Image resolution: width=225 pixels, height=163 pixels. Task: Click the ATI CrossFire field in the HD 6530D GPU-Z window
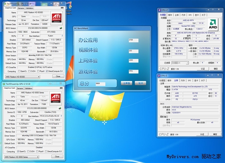pyautogui.click(x=40, y=67)
